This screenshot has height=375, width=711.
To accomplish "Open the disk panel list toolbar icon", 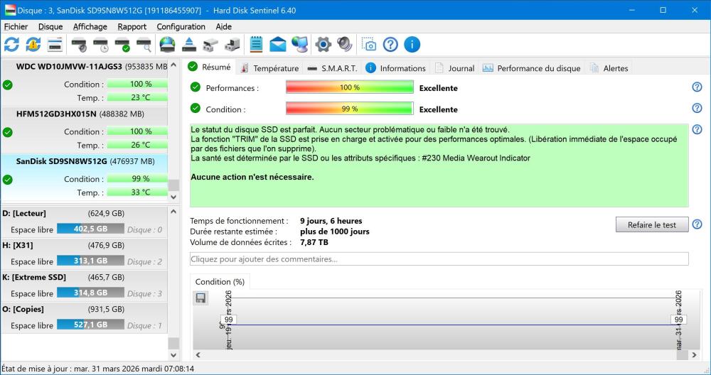I will coord(55,44).
